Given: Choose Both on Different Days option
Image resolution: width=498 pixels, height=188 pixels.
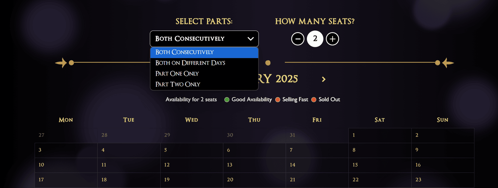Looking at the screenshot, I should (x=204, y=63).
